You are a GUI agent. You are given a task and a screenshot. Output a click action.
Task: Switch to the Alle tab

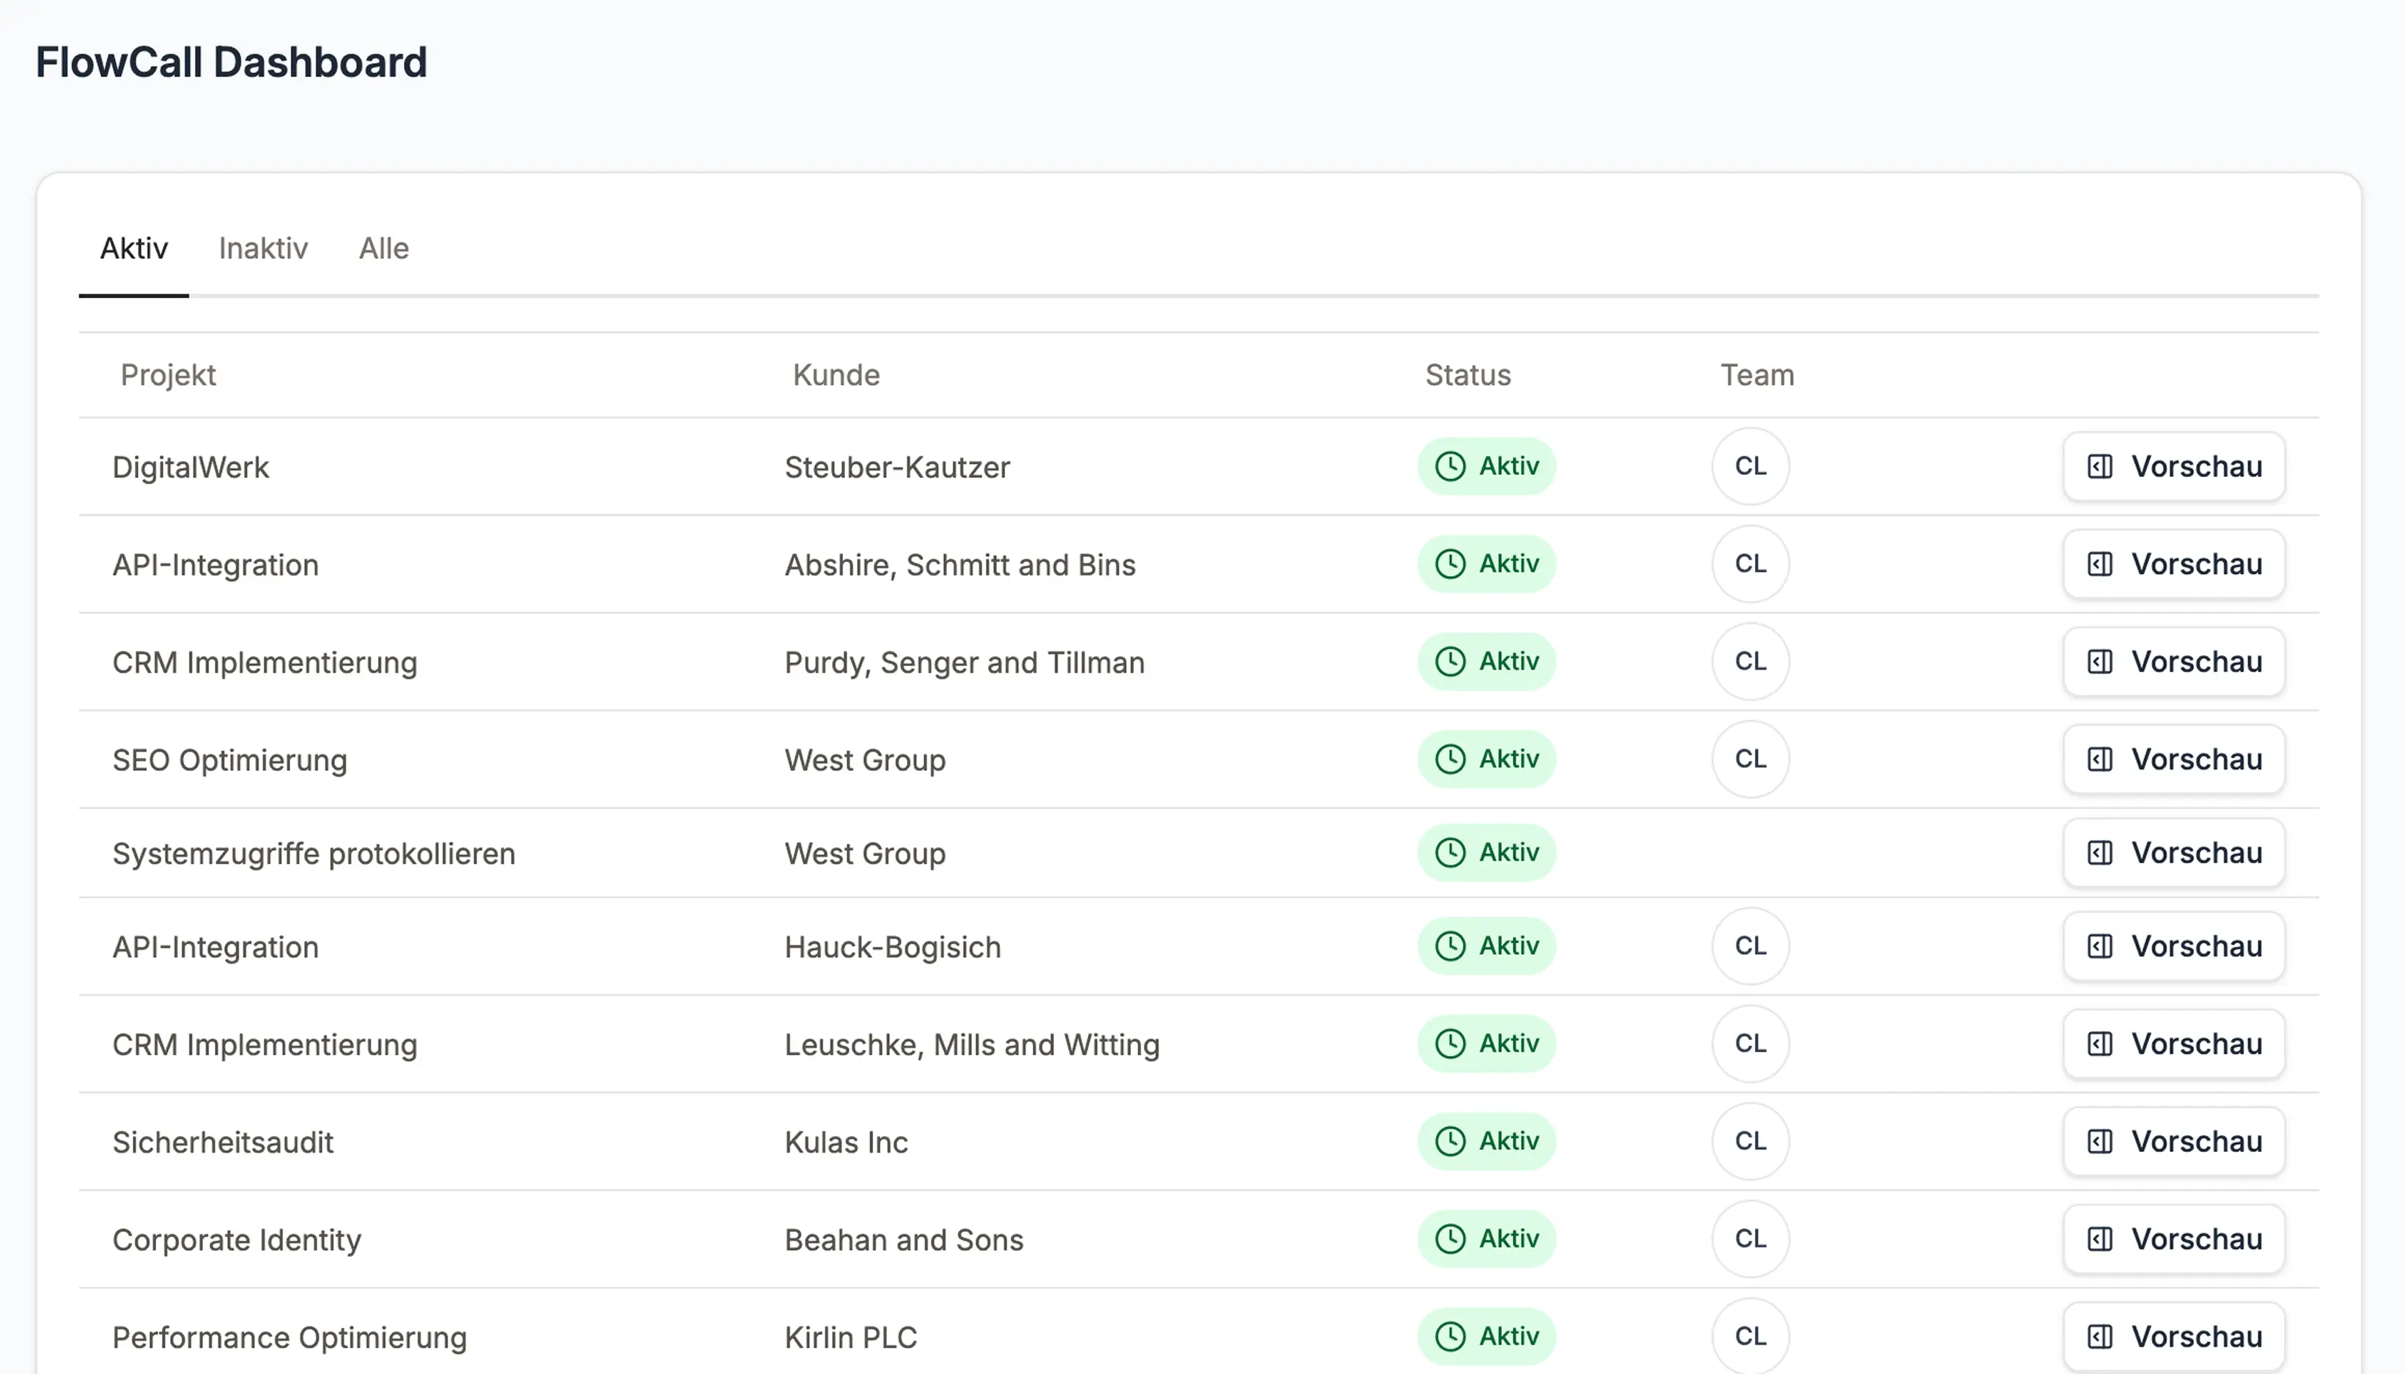pos(383,248)
